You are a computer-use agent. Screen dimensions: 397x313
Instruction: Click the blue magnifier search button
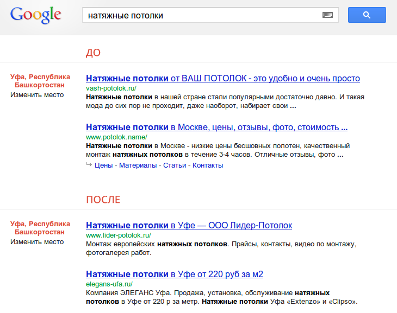pyautogui.click(x=367, y=15)
